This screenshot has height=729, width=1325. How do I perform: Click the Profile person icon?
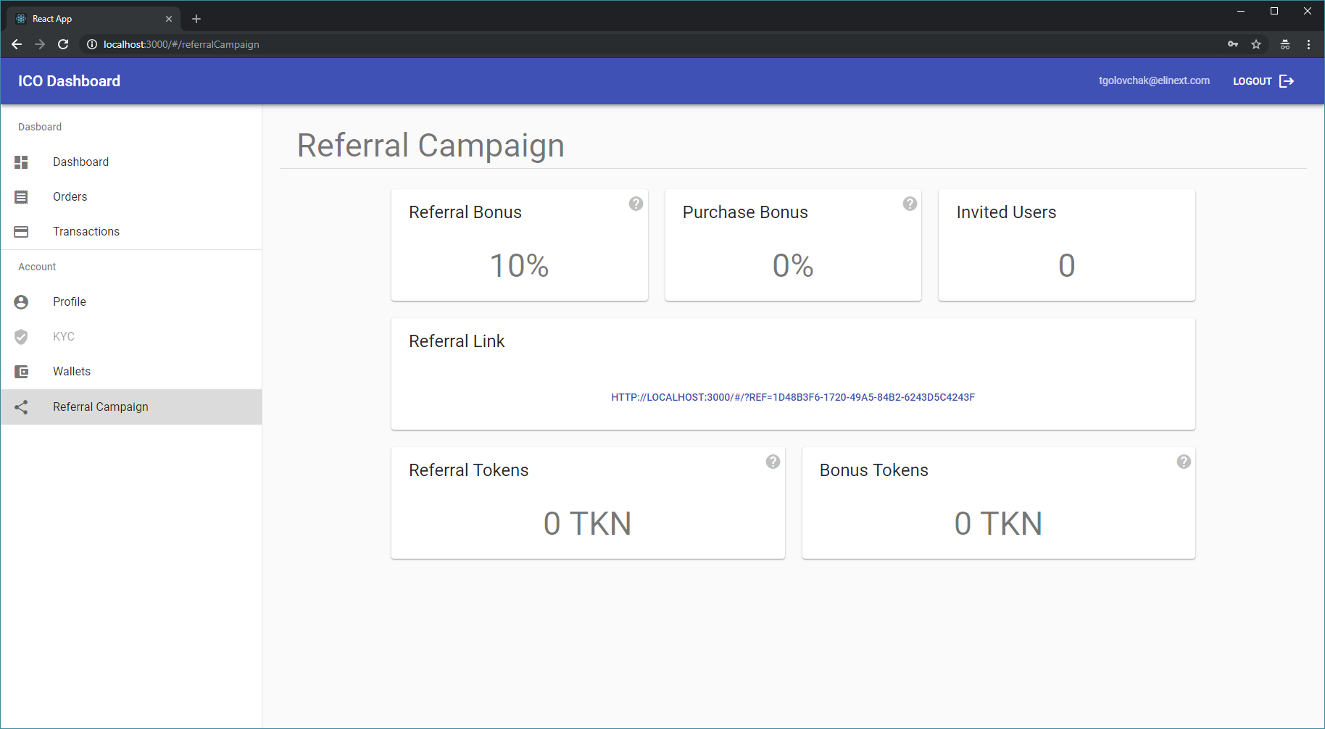pos(21,302)
